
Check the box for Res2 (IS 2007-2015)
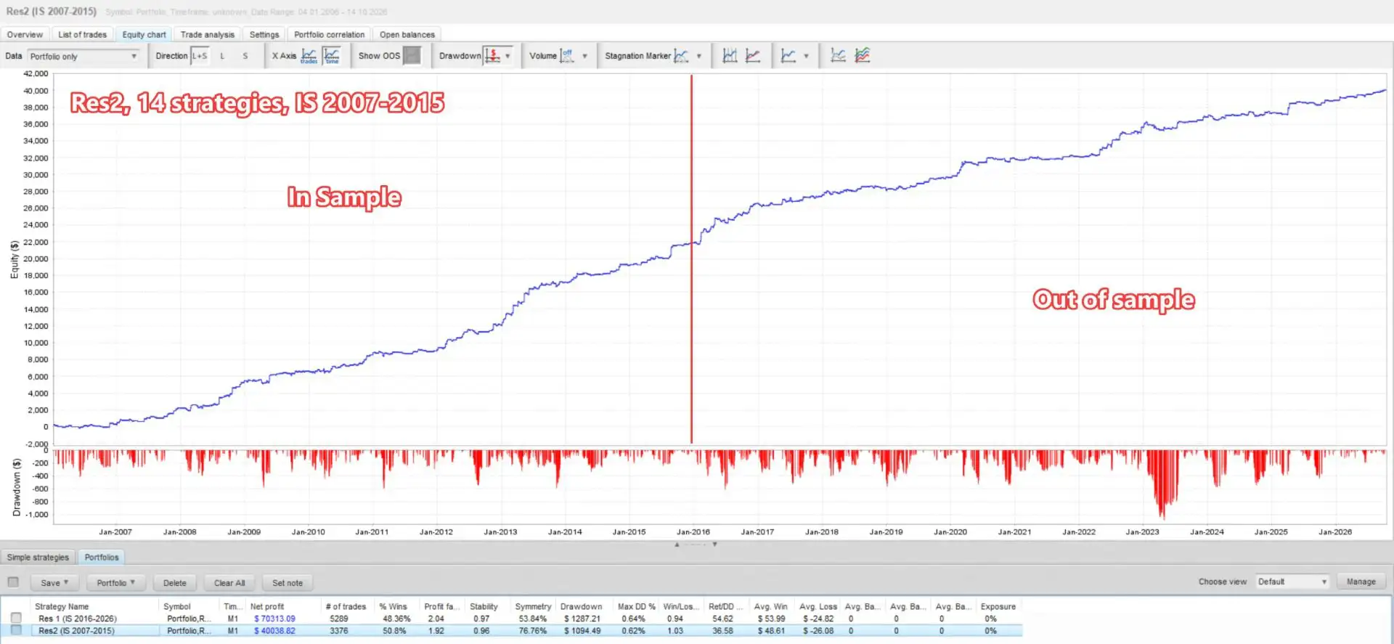coord(16,630)
